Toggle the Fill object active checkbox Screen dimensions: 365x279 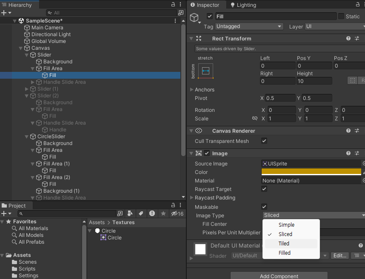[x=210, y=16]
